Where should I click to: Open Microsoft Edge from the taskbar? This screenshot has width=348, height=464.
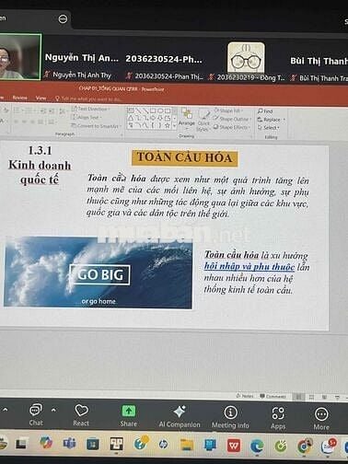(257, 446)
